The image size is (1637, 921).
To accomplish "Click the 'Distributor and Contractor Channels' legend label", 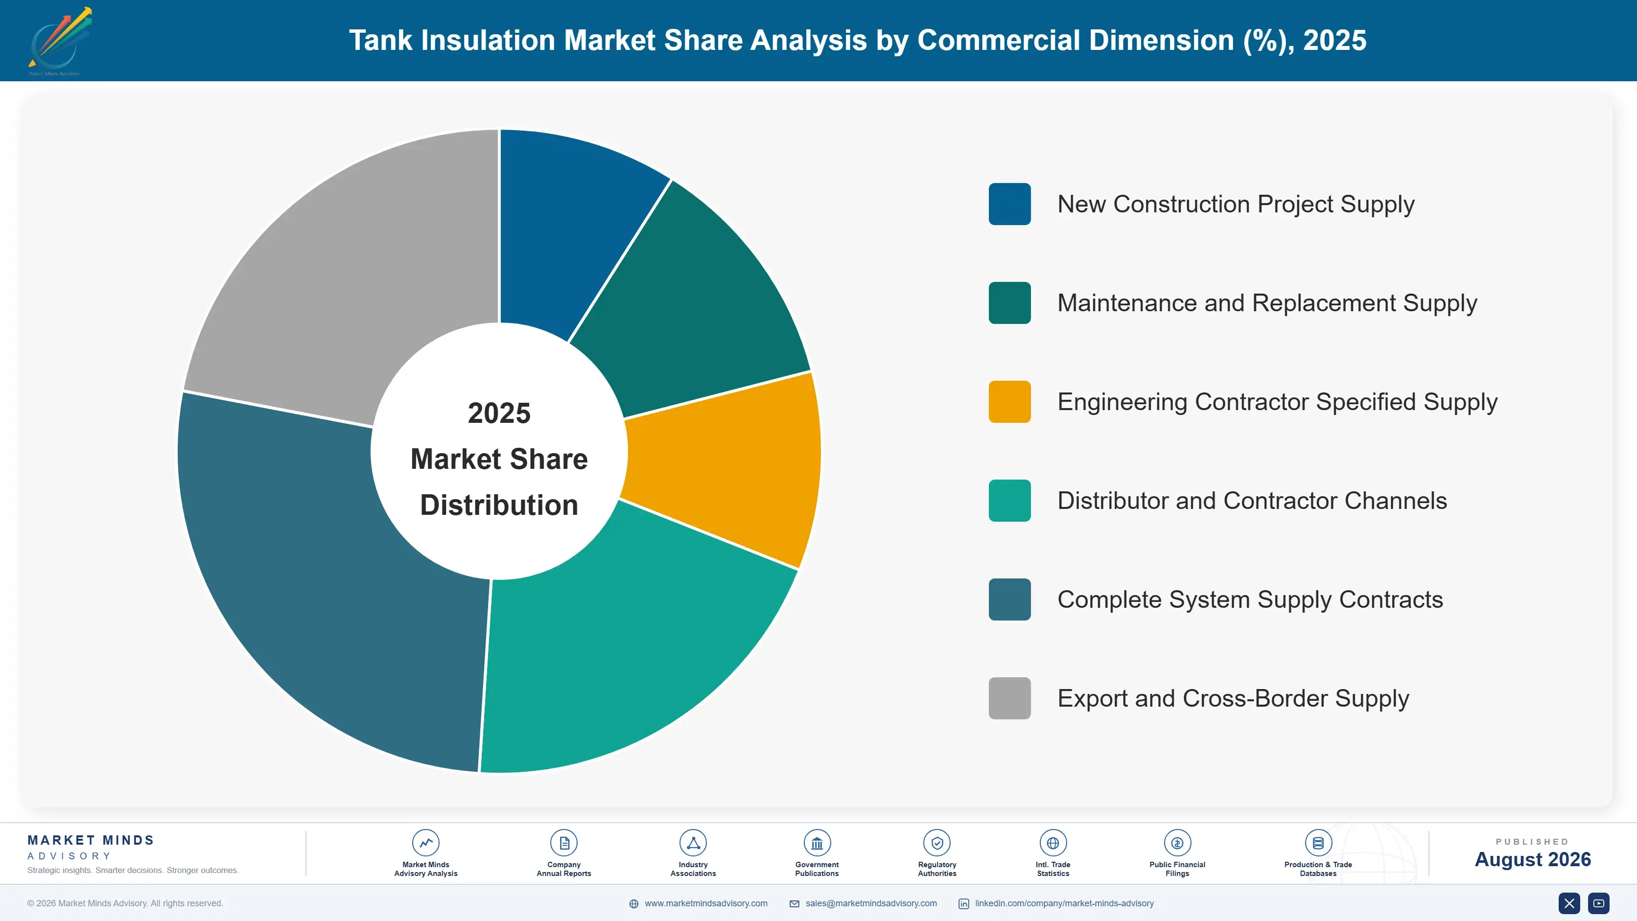I will click(1252, 501).
